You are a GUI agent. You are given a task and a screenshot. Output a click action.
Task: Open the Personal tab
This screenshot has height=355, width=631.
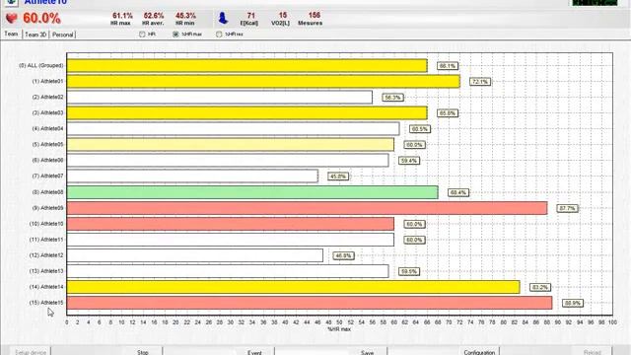coord(63,35)
